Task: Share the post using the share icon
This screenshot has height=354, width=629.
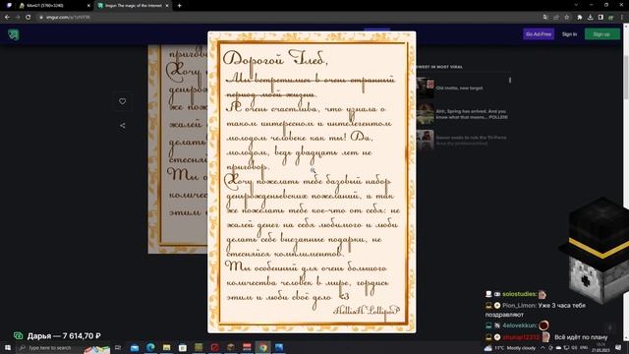Action: 122,126
